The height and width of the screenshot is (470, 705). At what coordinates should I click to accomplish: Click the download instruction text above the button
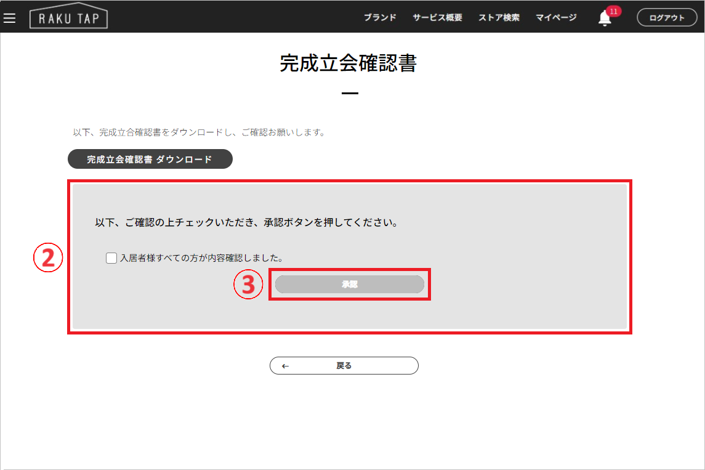(199, 132)
